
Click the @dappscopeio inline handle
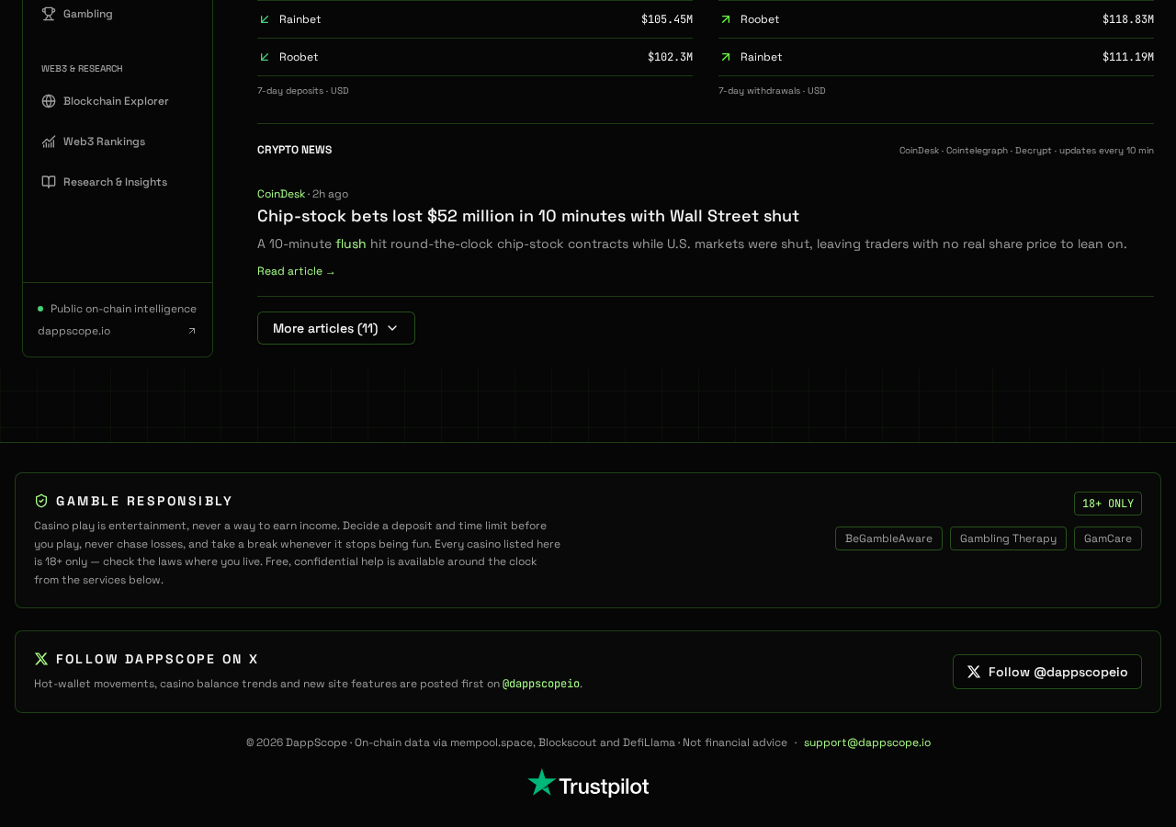541,684
